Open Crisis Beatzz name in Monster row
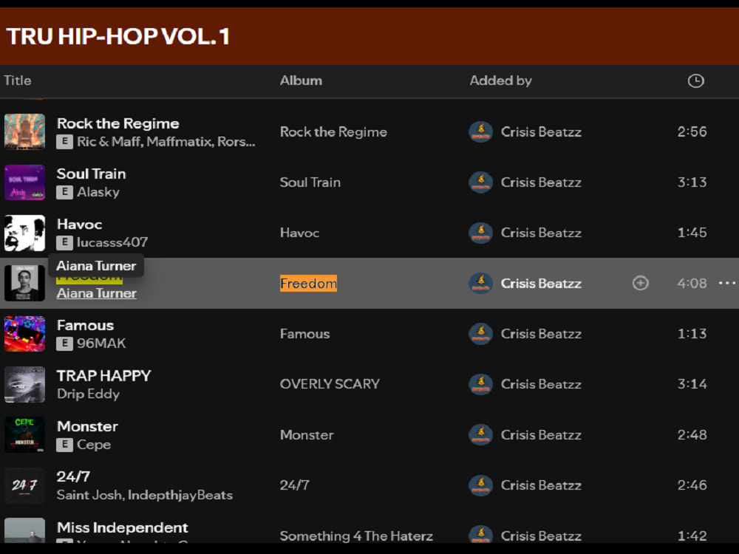This screenshot has height=554, width=739. 541,435
